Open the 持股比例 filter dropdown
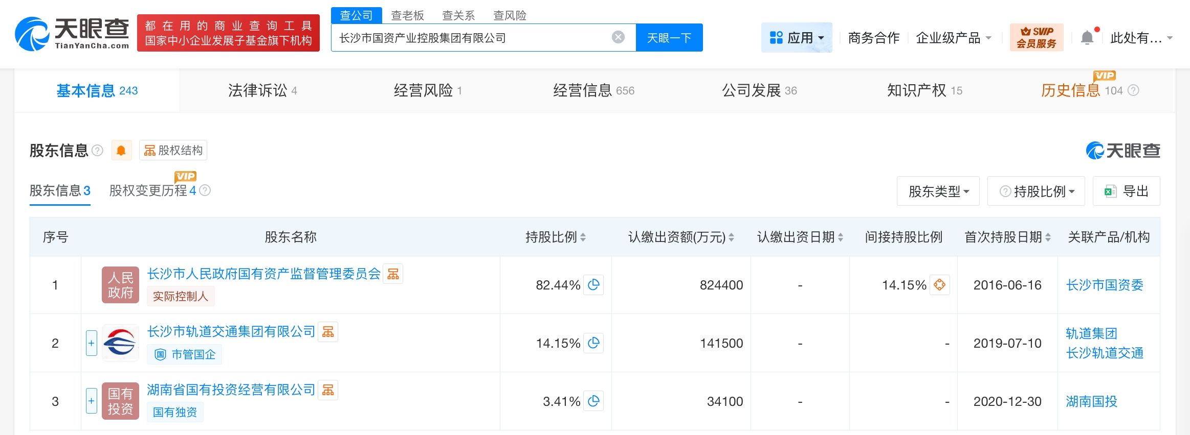The image size is (1190, 435). (x=1036, y=191)
